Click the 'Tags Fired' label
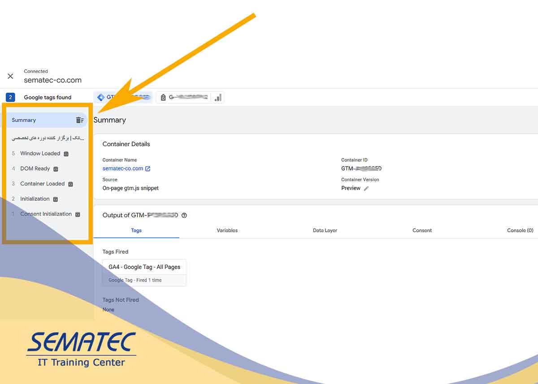538x384 pixels. [x=115, y=252]
